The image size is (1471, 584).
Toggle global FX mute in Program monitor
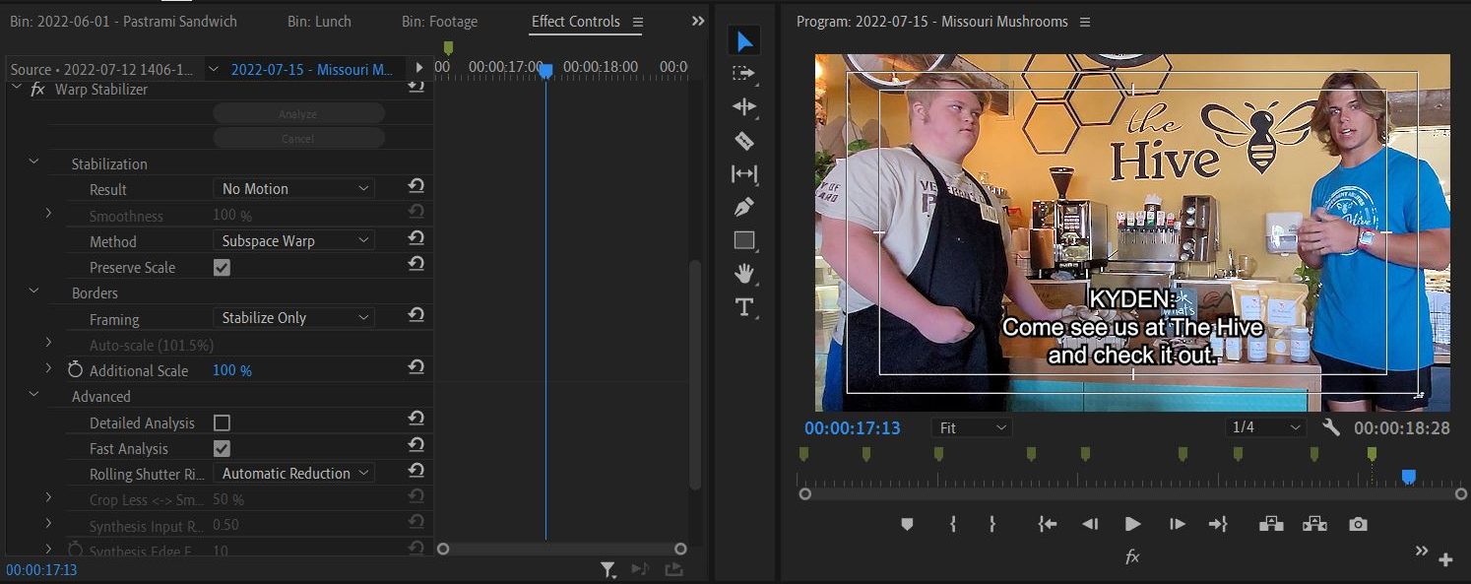[x=1132, y=557]
